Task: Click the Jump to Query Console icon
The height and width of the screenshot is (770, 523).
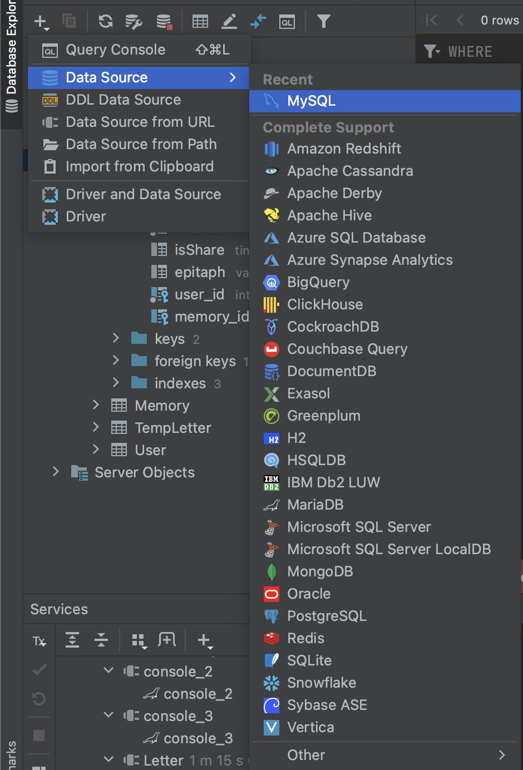Action: (258, 21)
